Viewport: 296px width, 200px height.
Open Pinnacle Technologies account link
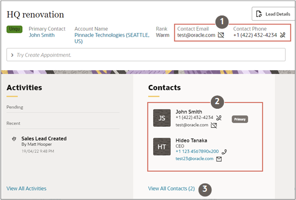click(x=112, y=38)
